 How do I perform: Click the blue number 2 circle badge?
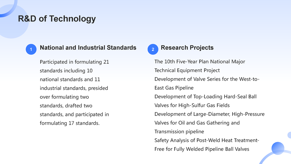(153, 49)
